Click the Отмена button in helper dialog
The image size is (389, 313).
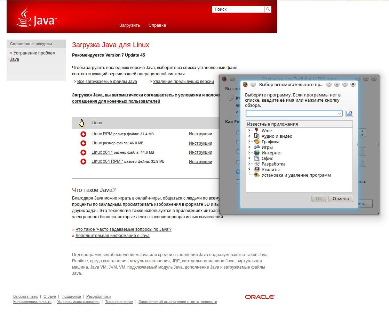click(341, 198)
